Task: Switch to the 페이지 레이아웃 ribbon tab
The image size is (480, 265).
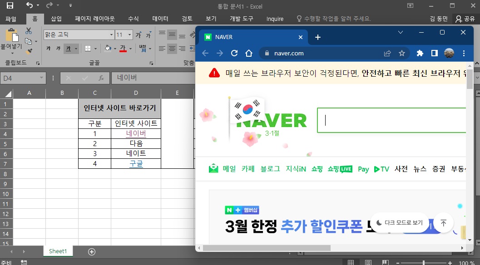Action: point(95,19)
